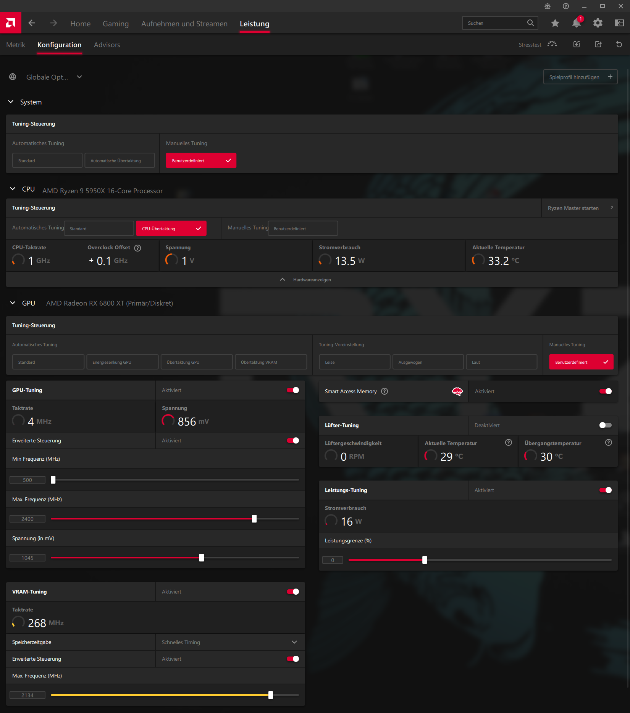The height and width of the screenshot is (713, 630).
Task: Disable the GPU-Tuning toggle
Action: point(293,390)
